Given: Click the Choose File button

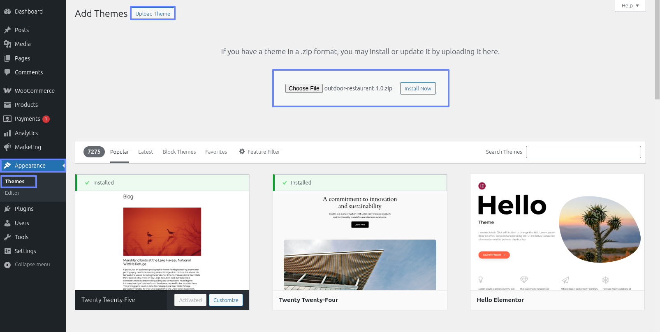Looking at the screenshot, I should pyautogui.click(x=304, y=88).
